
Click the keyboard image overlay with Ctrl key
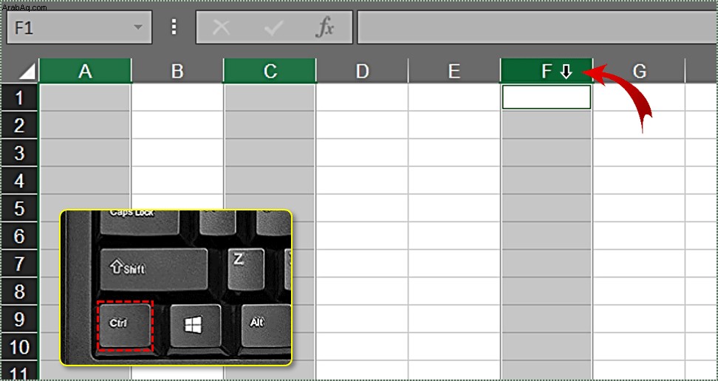pos(176,287)
